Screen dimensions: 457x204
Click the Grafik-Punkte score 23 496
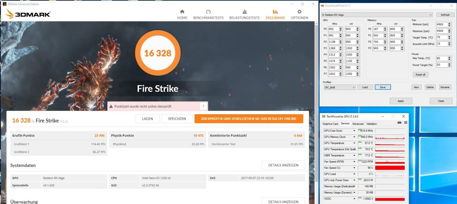click(99, 136)
